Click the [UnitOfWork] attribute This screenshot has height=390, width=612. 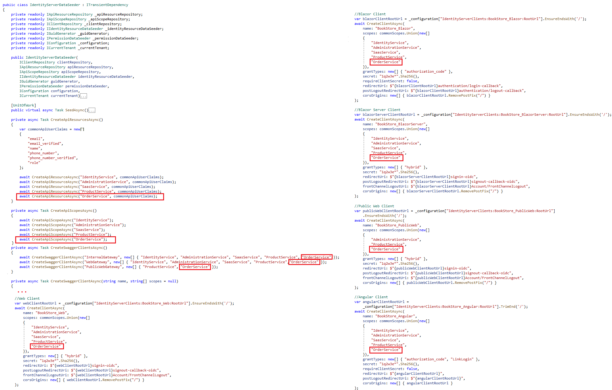tap(24, 105)
